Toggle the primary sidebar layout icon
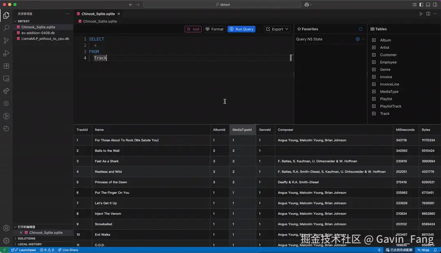Viewport: 441px width, 253px height. pos(421,4)
